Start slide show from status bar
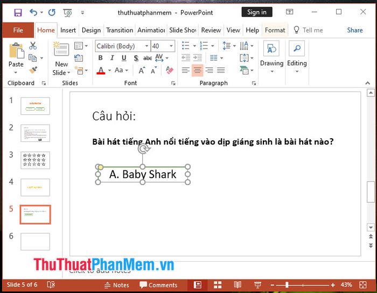The image size is (377, 293). click(x=256, y=285)
